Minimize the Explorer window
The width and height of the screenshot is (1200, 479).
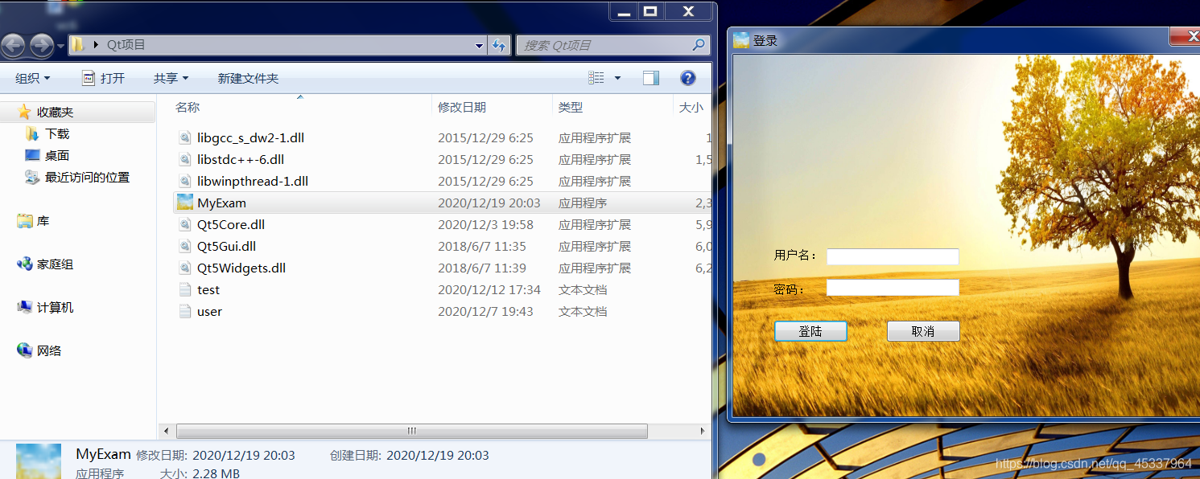coord(624,11)
